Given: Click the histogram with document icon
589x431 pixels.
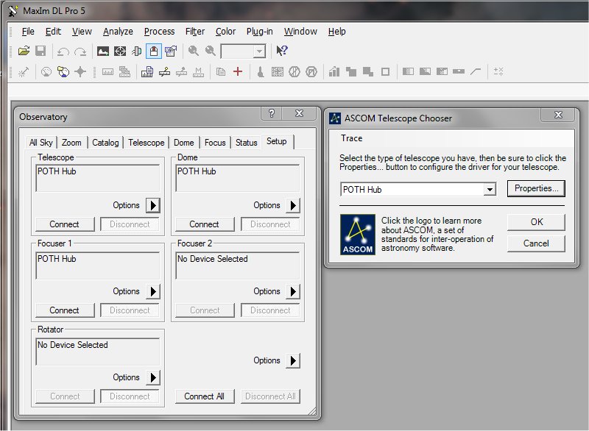Looking at the screenshot, I should (x=147, y=71).
